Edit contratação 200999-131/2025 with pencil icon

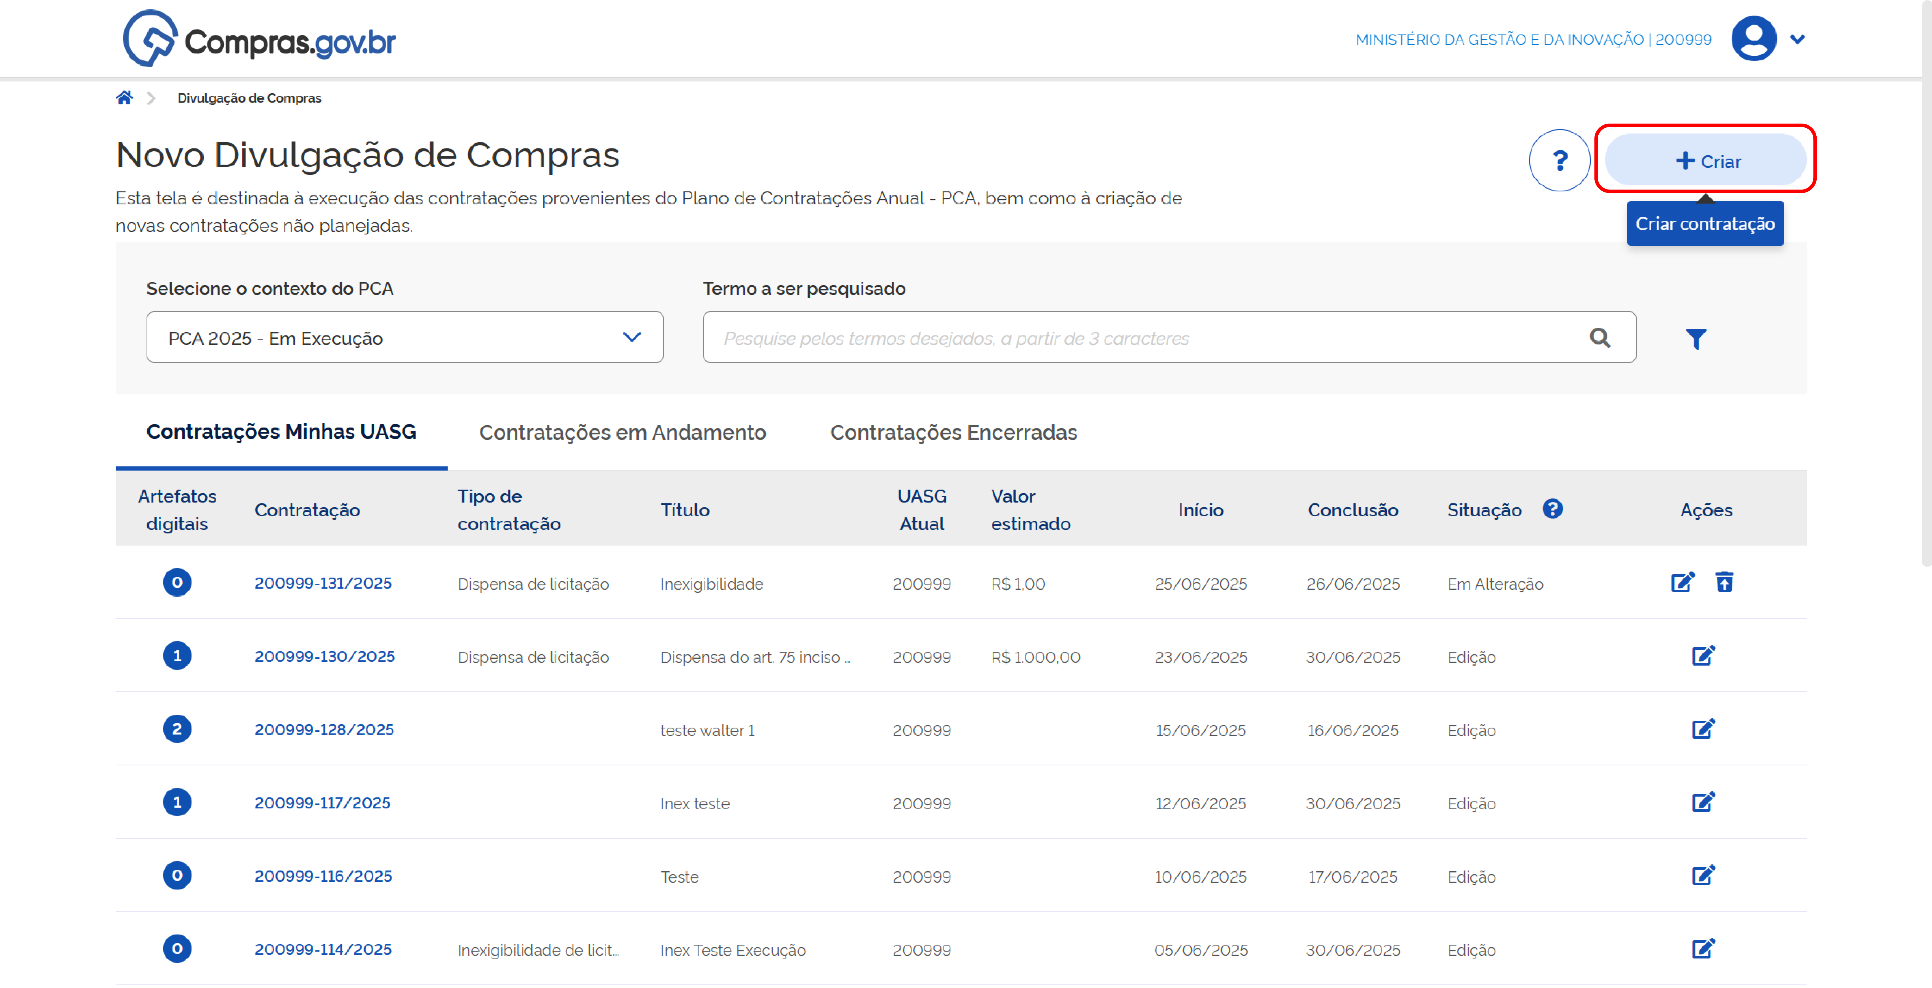[1682, 583]
